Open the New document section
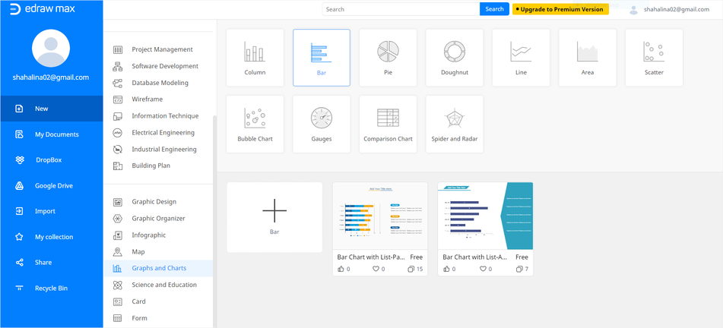This screenshot has height=328, width=723. 52,109
